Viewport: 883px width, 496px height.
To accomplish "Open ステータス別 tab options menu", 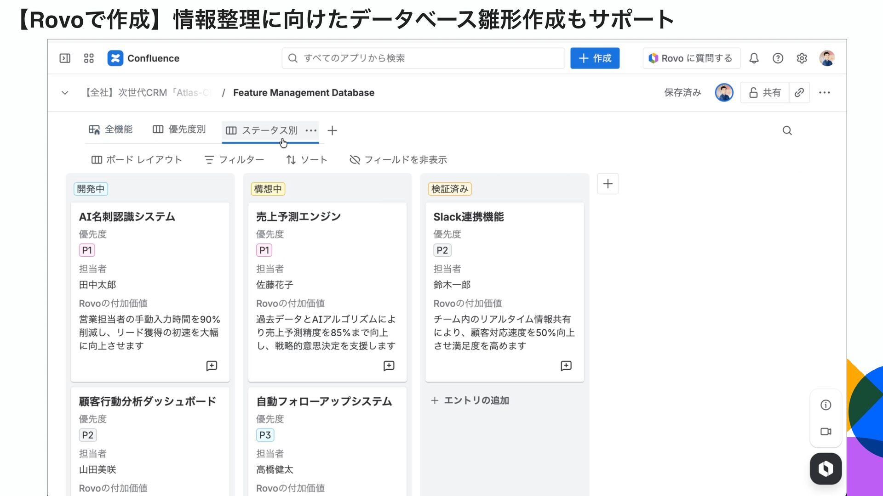I will click(311, 130).
